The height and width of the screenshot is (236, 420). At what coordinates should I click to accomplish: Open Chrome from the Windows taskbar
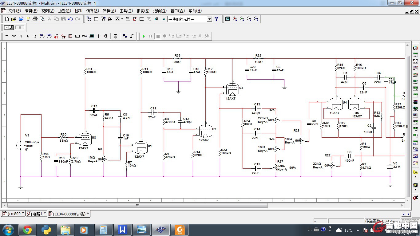click(x=27, y=230)
